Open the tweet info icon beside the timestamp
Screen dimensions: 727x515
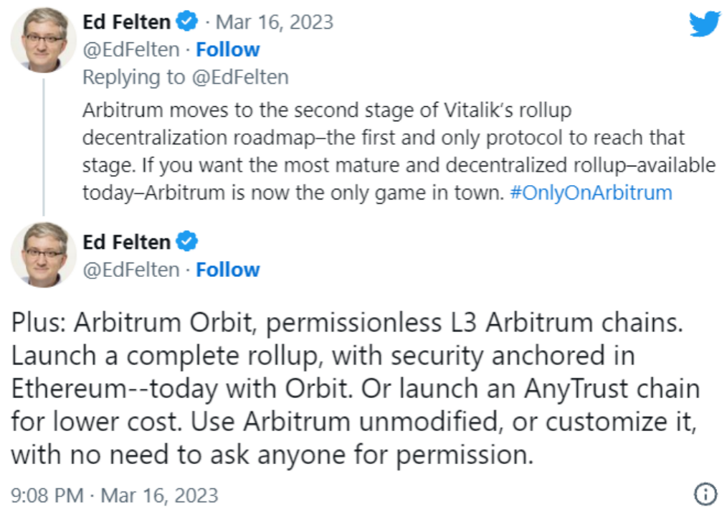click(x=706, y=493)
